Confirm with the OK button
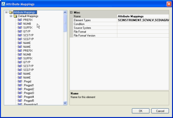This screenshot has width=173, height=118. (141, 111)
